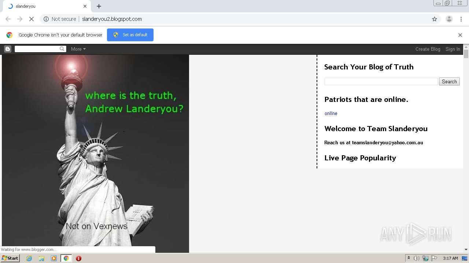Click the address bar URL slanderyou2.blogspot.com
The width and height of the screenshot is (469, 263).
pos(112,19)
